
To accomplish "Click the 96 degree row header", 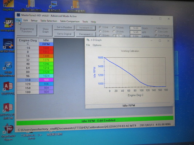I will click(x=28, y=76).
